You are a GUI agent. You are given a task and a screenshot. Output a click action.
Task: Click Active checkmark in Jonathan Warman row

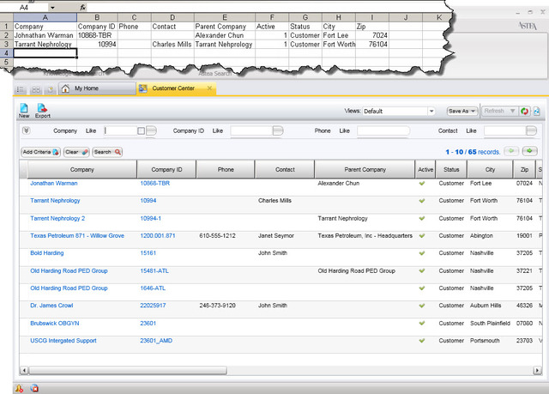(422, 183)
